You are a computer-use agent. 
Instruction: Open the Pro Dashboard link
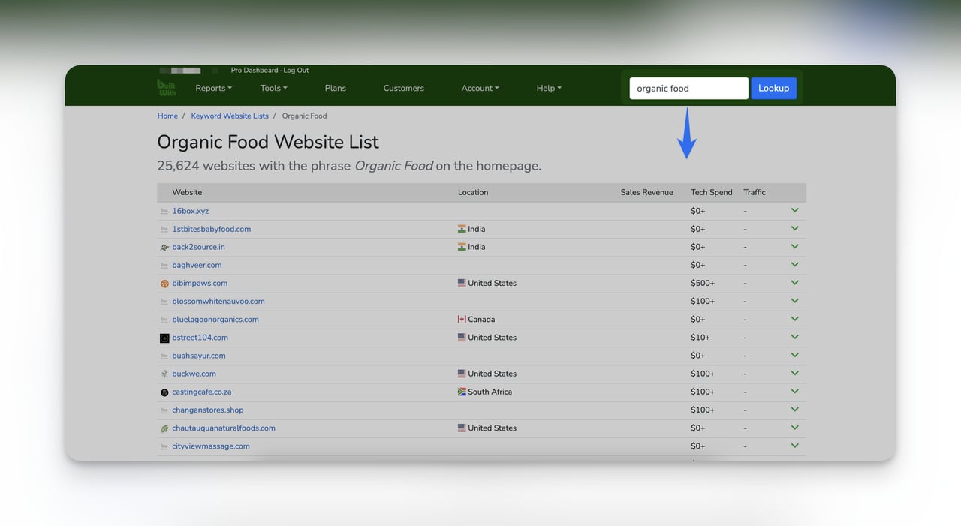click(254, 70)
